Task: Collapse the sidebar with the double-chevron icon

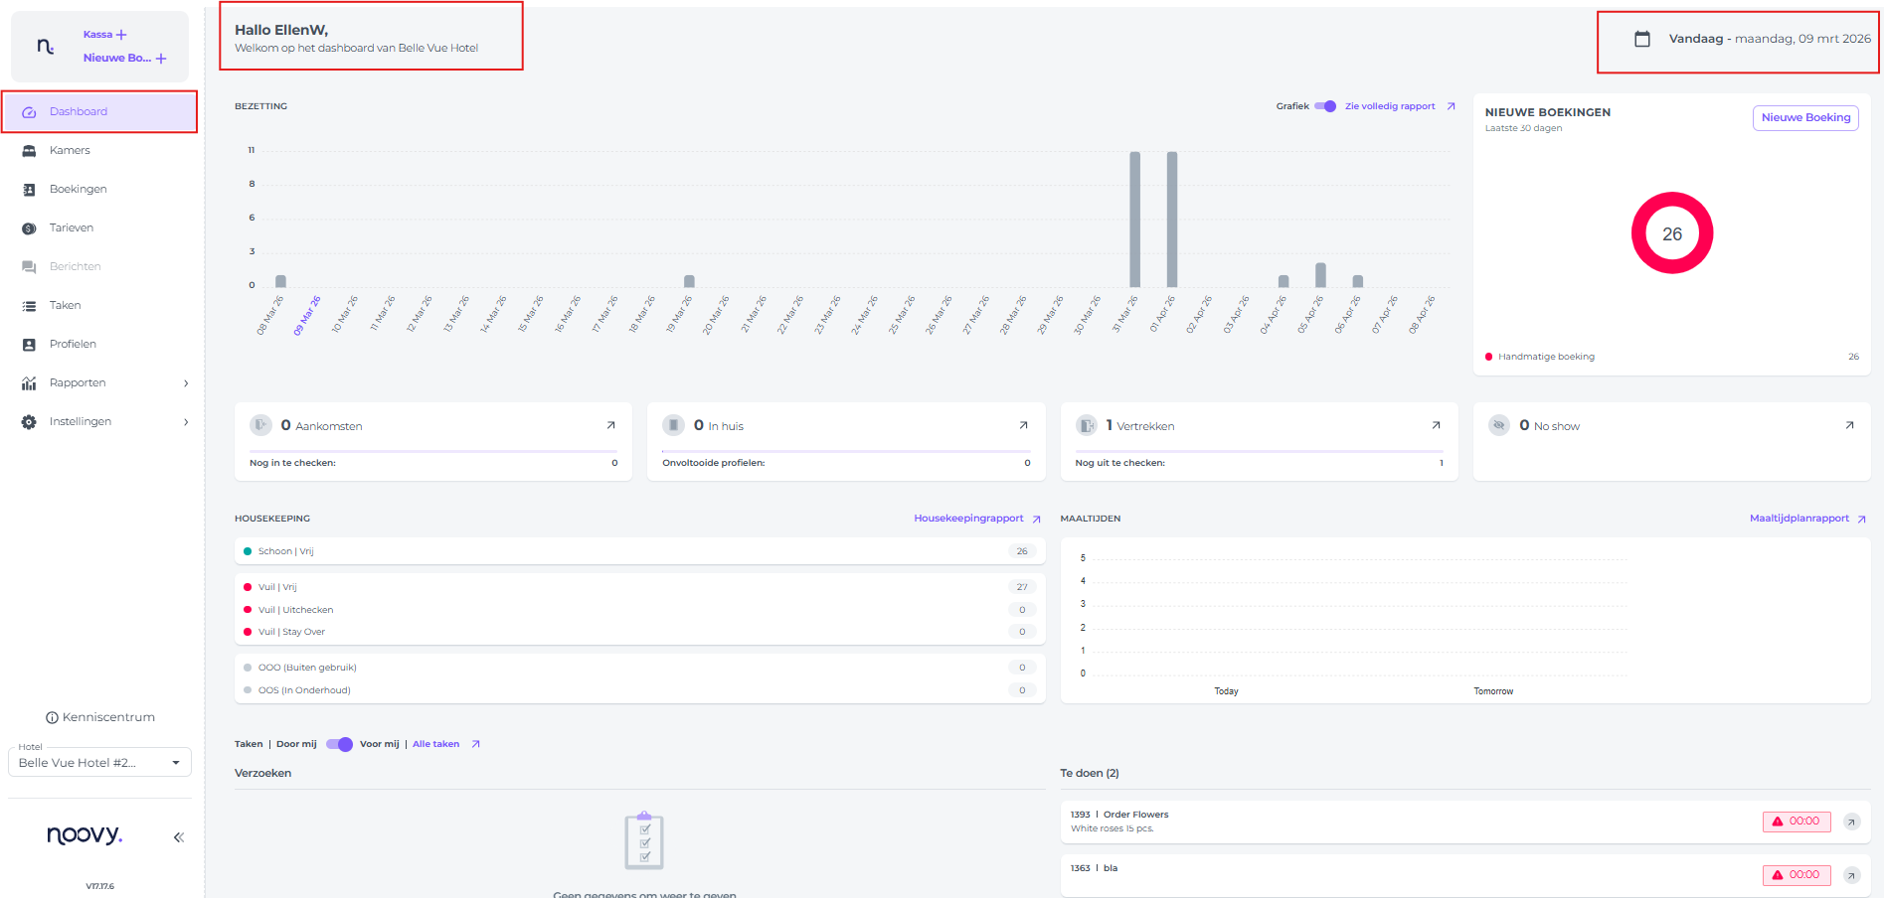Action: coord(179,837)
